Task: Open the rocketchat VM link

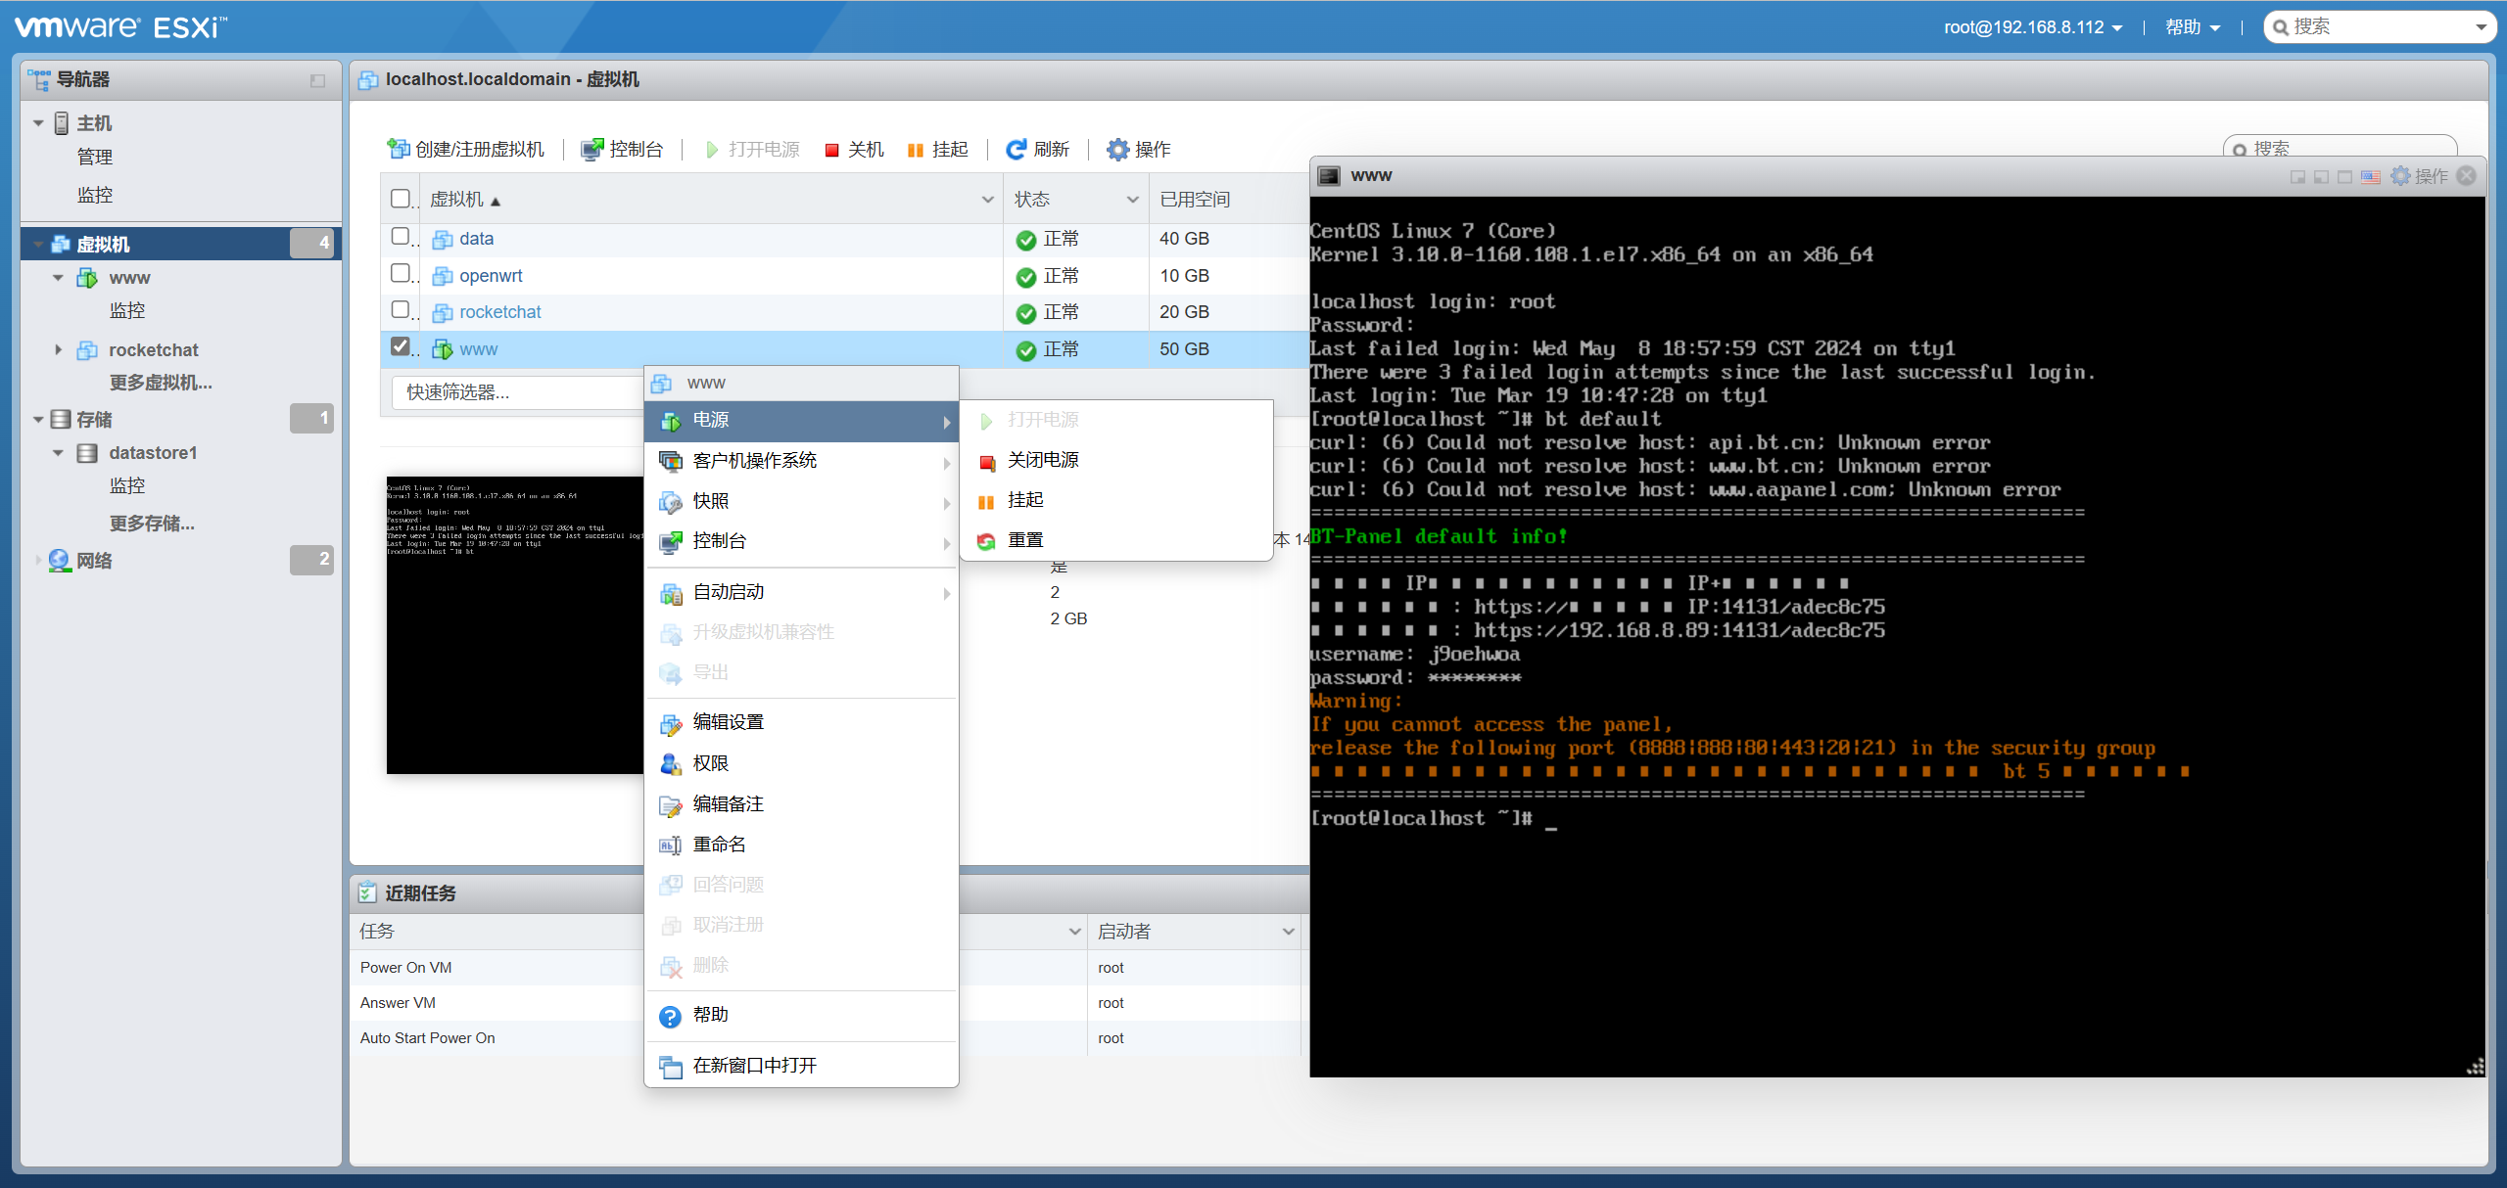Action: pos(499,312)
